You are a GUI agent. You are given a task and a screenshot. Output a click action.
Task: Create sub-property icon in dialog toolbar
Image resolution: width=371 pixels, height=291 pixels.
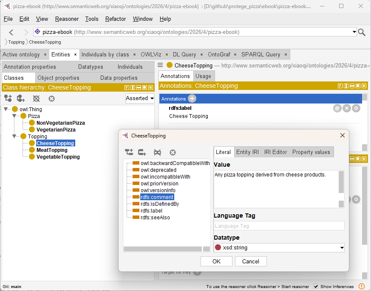point(129,152)
